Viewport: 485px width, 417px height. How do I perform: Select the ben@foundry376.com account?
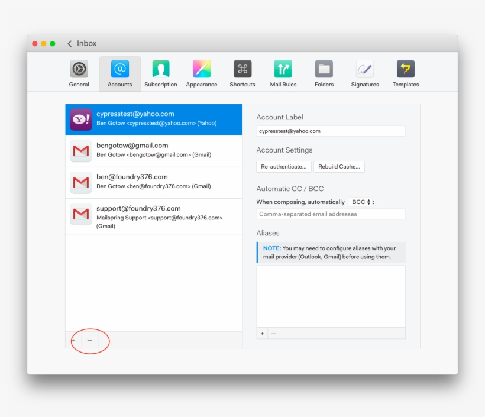point(154,183)
